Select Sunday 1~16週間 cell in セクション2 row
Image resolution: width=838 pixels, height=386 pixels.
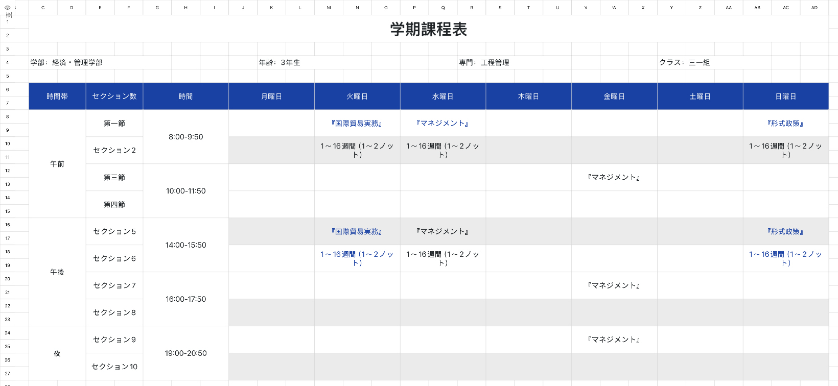click(x=786, y=150)
